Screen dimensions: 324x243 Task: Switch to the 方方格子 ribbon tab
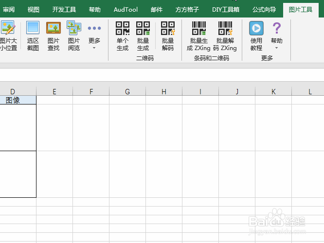click(x=187, y=10)
